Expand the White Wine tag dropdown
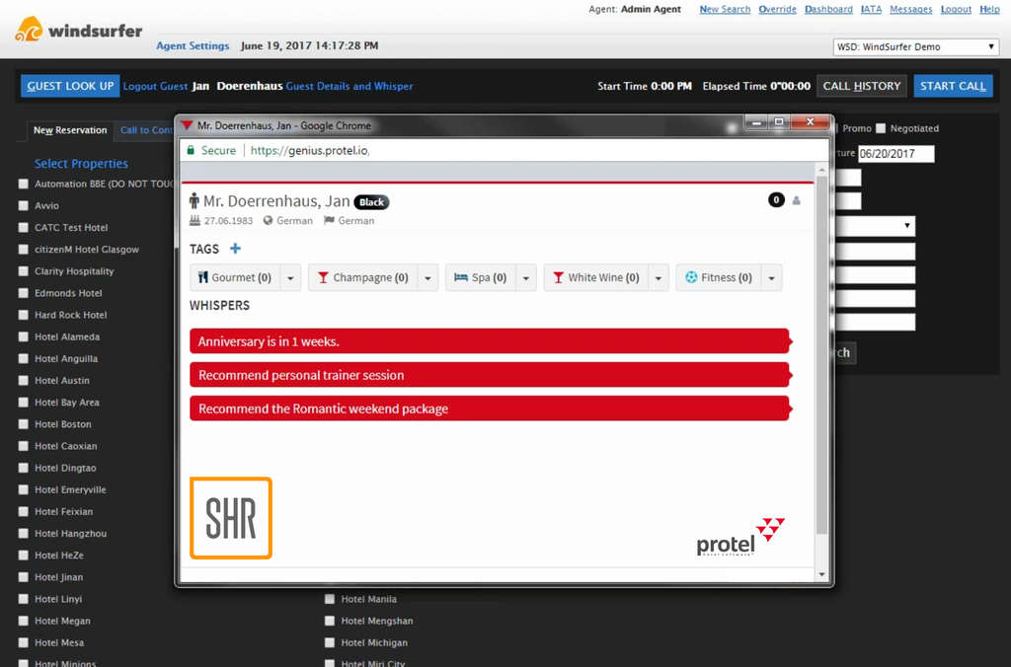Viewport: 1011px width, 667px height. pos(659,277)
